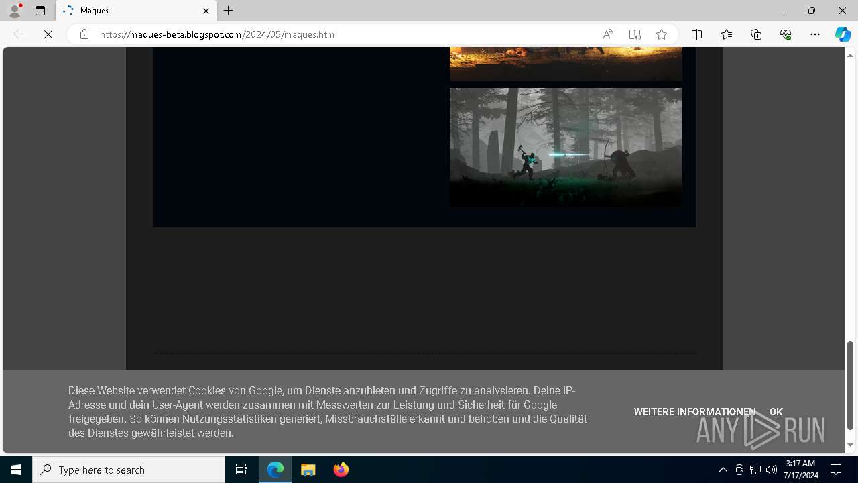858x483 pixels.
Task: Open Settings and more menu
Action: point(815,34)
